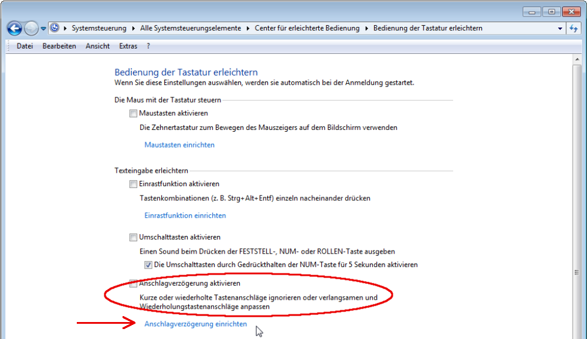This screenshot has width=588, height=339.
Task: Go back with the blue back arrow
Action: pyautogui.click(x=14, y=28)
